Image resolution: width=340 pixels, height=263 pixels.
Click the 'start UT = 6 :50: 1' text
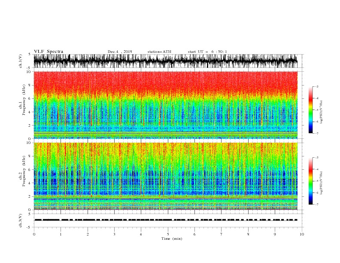pyautogui.click(x=207, y=52)
